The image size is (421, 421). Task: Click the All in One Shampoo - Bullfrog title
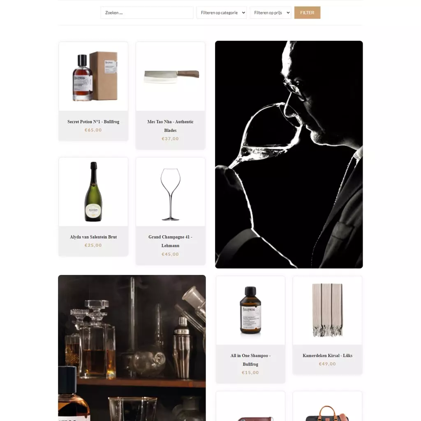tap(250, 360)
